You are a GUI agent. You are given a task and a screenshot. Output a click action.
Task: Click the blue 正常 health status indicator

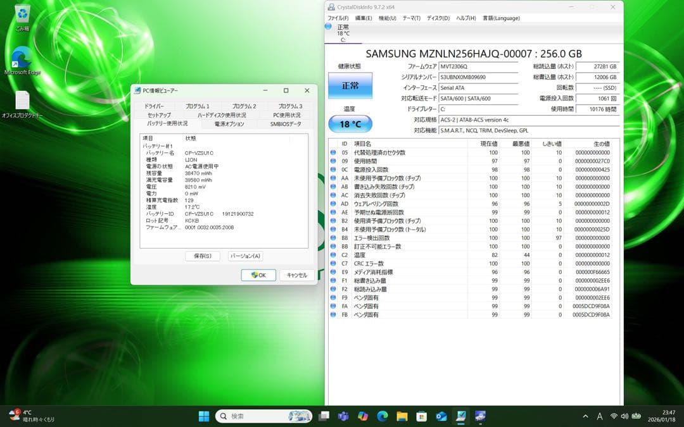pos(350,85)
